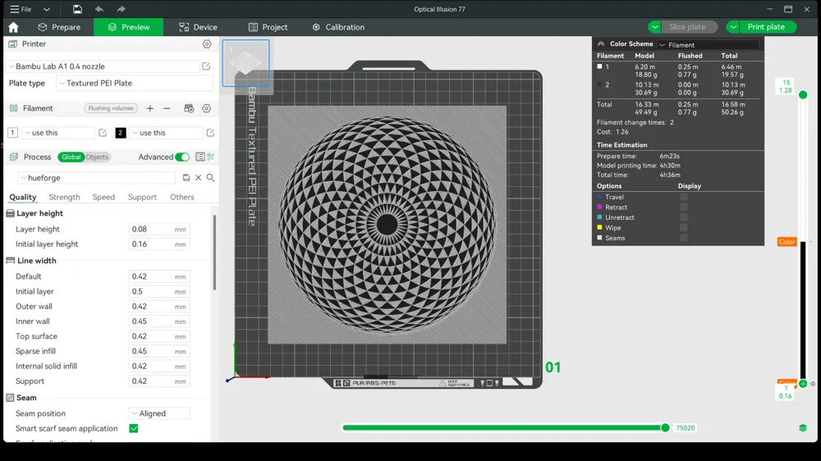This screenshot has width=821, height=461.
Task: Discard hueforge preset changes X icon
Action: (199, 178)
